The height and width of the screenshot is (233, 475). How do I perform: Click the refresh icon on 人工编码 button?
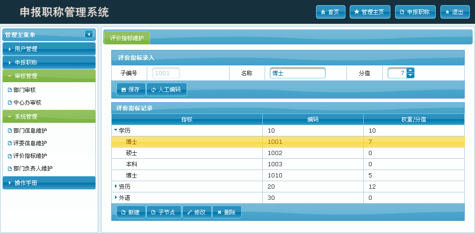(153, 90)
